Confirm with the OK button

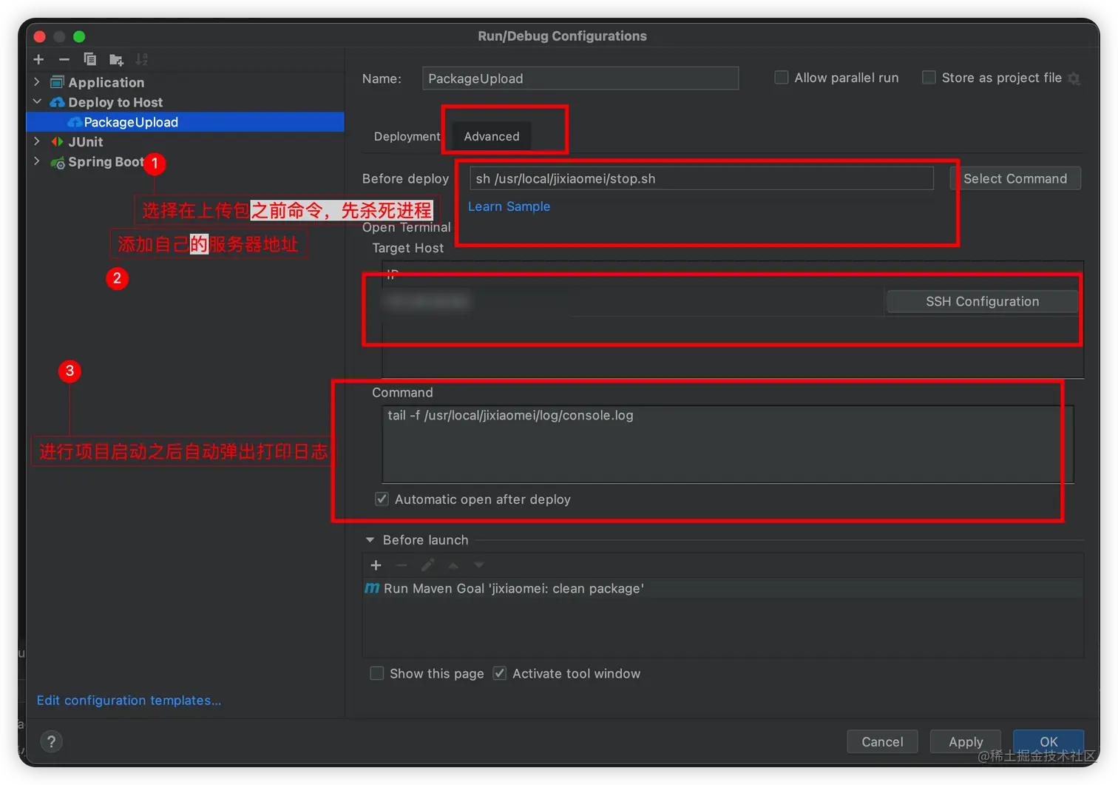point(1048,741)
